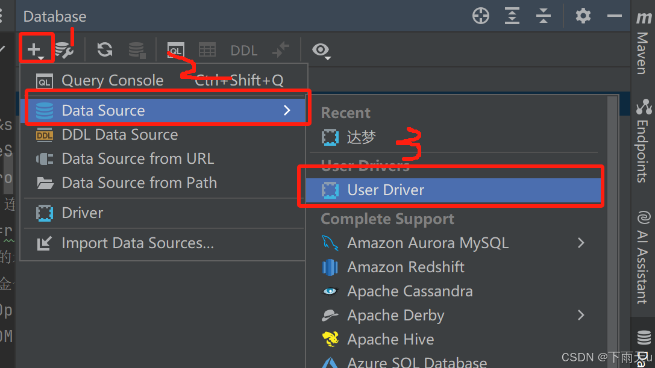655x368 pixels.
Task: Select DDL Data Source menu item
Action: (164, 134)
